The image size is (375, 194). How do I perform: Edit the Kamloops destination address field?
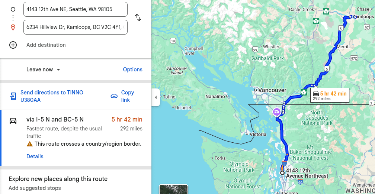[75, 27]
